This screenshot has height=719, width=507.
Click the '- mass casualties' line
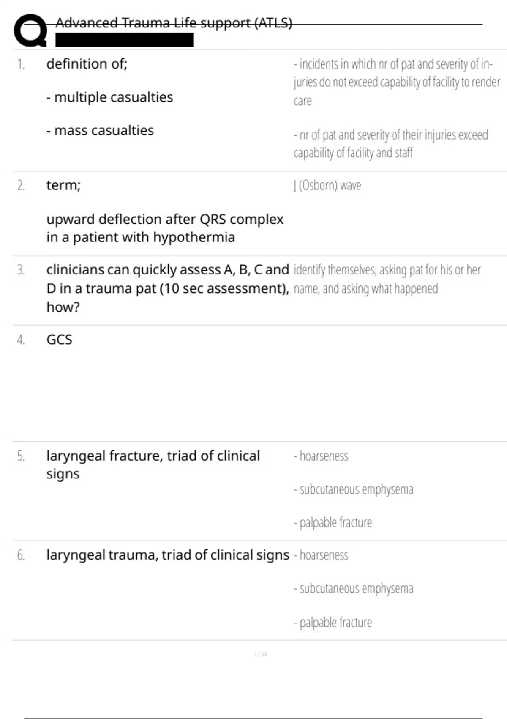(x=100, y=131)
